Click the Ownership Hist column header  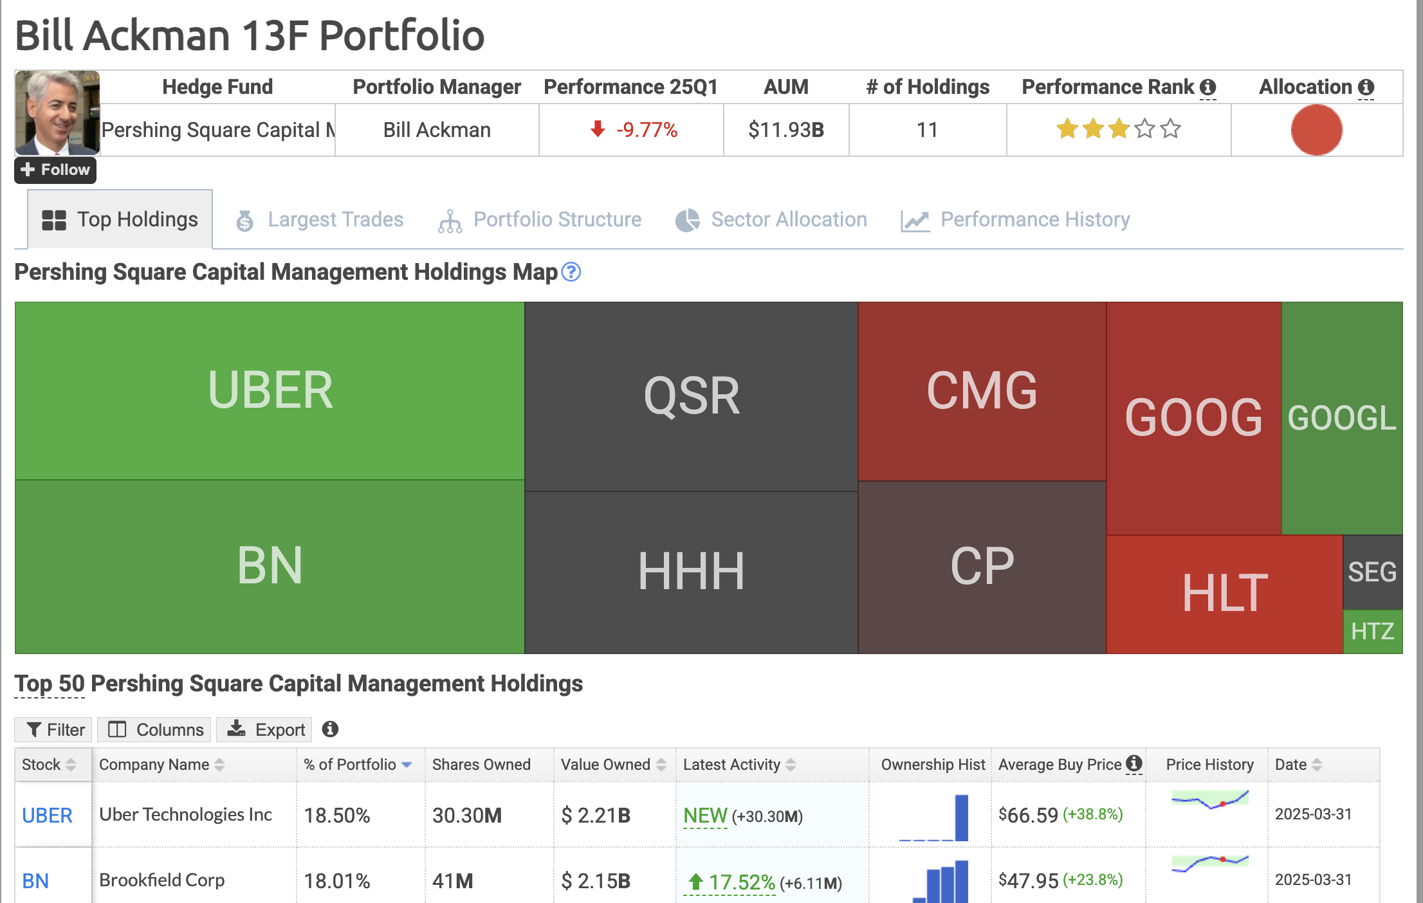930,764
